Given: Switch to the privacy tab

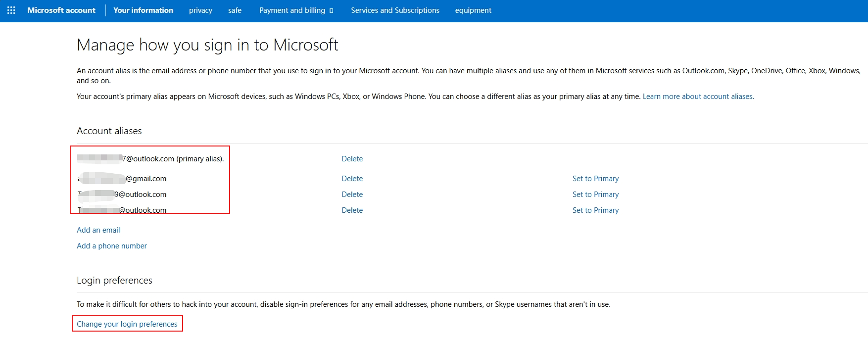Looking at the screenshot, I should [200, 10].
